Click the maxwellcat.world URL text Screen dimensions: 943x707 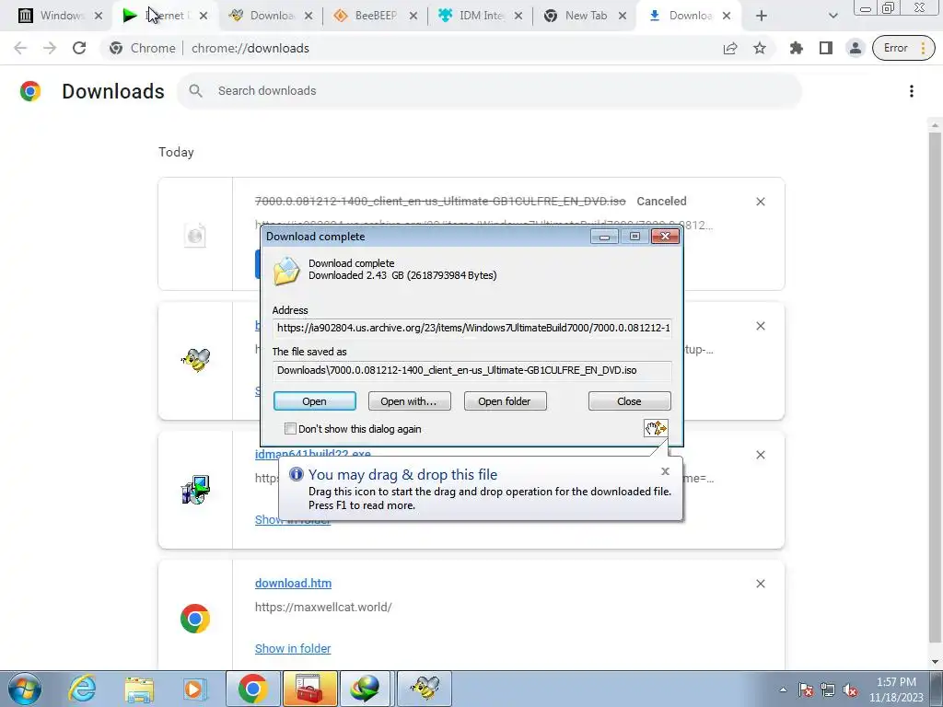tap(323, 608)
